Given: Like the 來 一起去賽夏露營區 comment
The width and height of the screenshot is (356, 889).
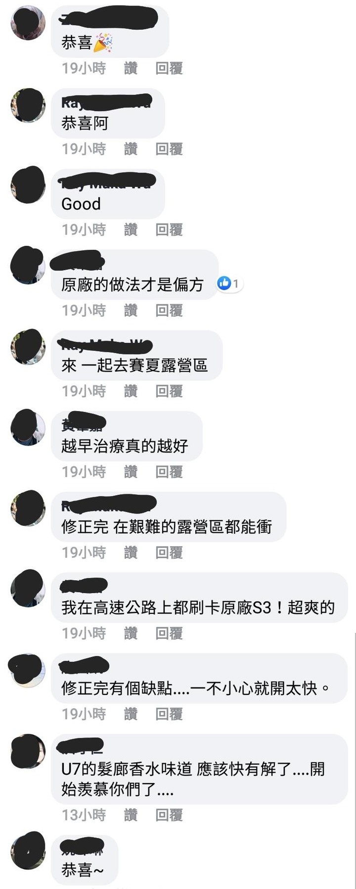Looking at the screenshot, I should click(131, 391).
